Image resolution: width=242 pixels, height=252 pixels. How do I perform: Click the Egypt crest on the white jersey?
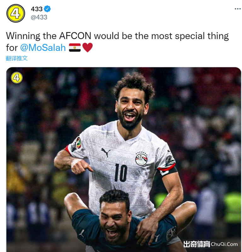(x=141, y=159)
